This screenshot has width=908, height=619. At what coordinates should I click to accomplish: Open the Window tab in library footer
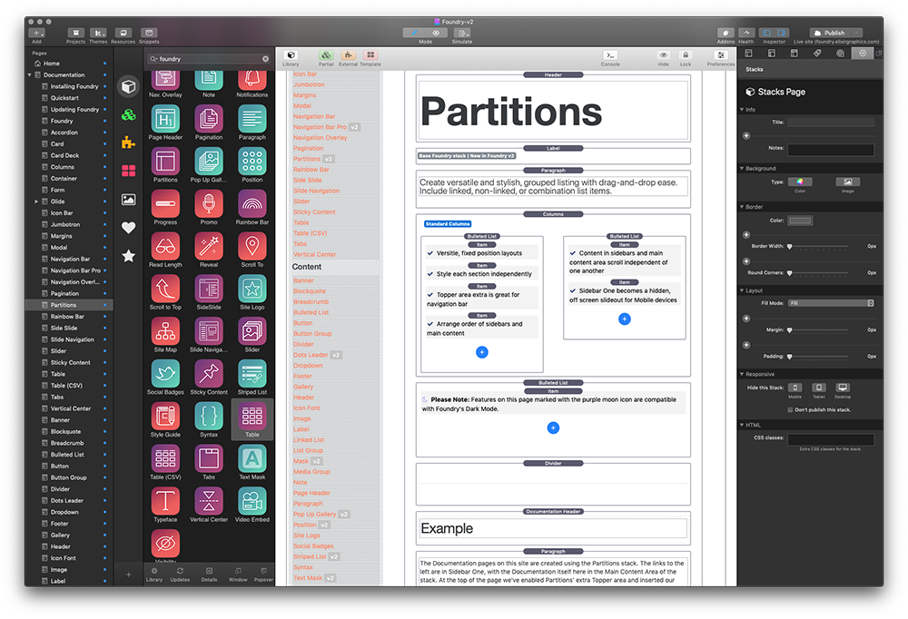tap(238, 575)
